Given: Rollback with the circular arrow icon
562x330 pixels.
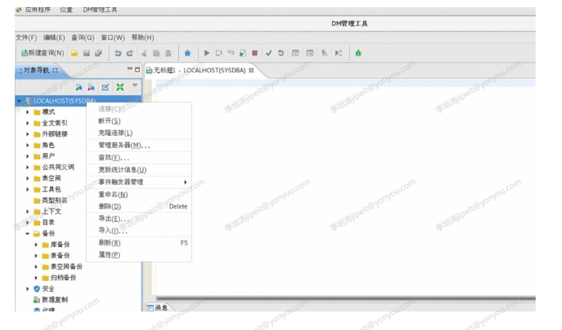Looking at the screenshot, I should point(281,53).
